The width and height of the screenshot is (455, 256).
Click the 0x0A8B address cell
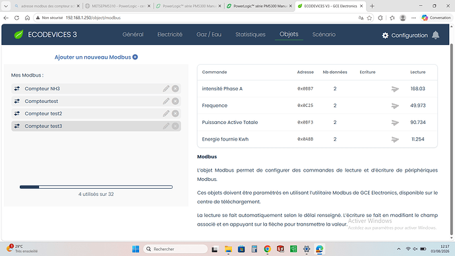point(305,139)
